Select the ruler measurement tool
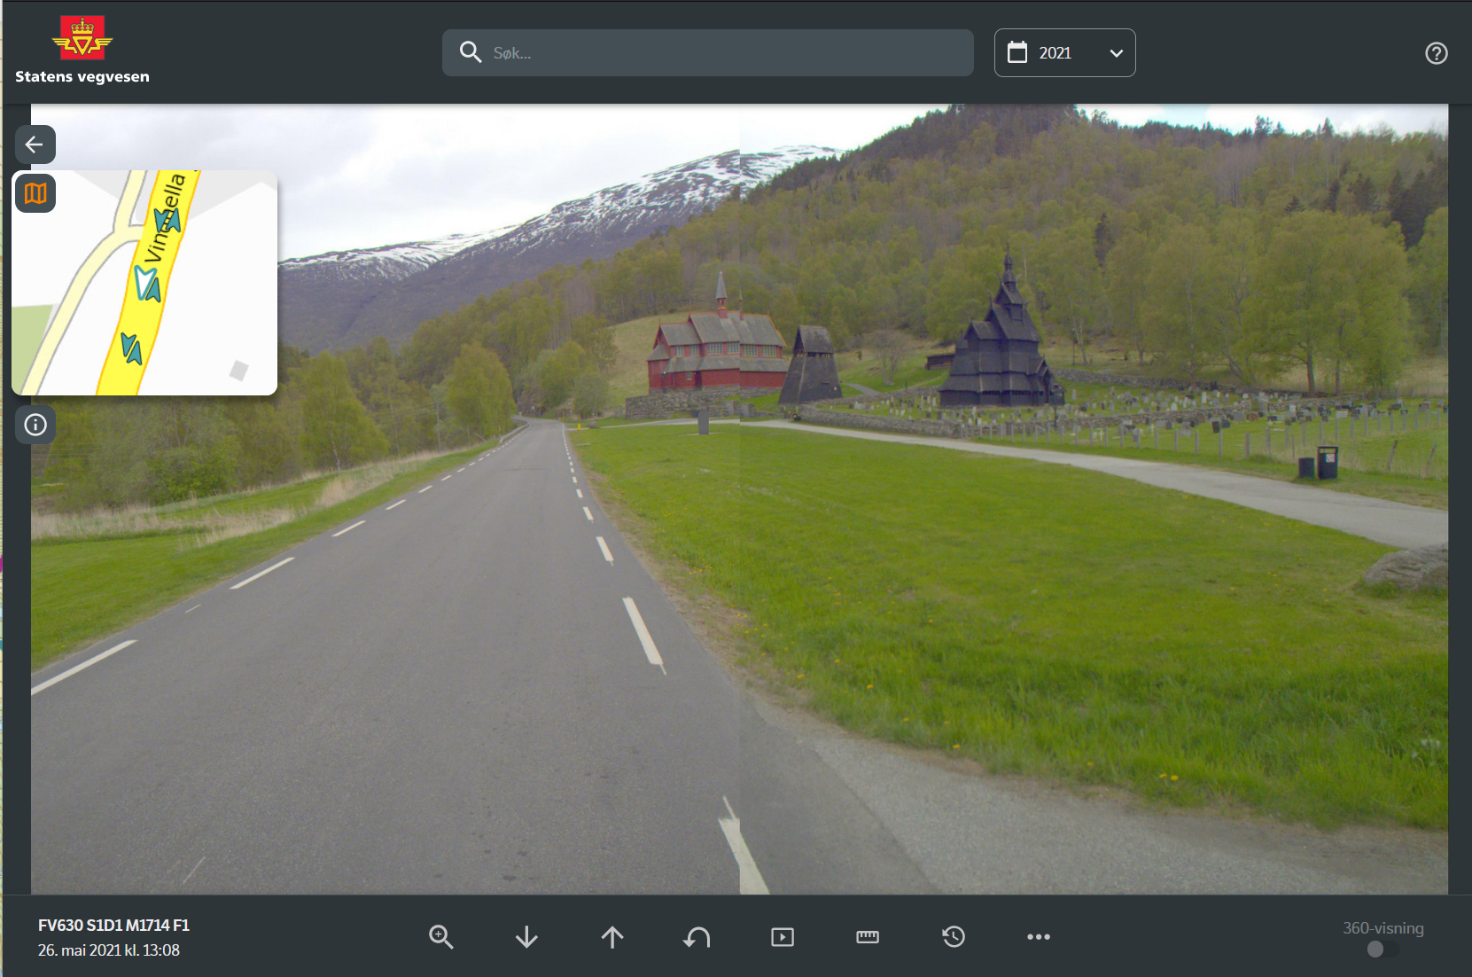 coord(868,937)
